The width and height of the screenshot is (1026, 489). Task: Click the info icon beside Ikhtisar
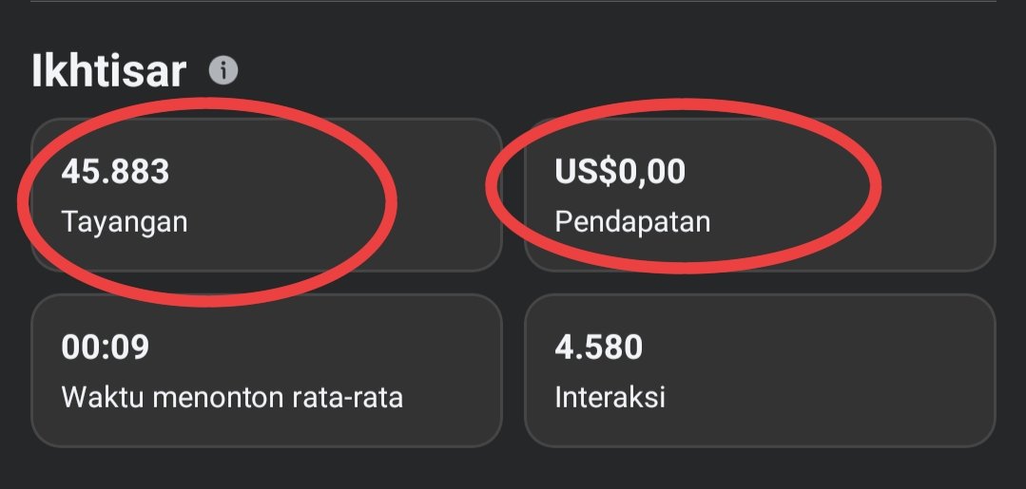pyautogui.click(x=223, y=71)
